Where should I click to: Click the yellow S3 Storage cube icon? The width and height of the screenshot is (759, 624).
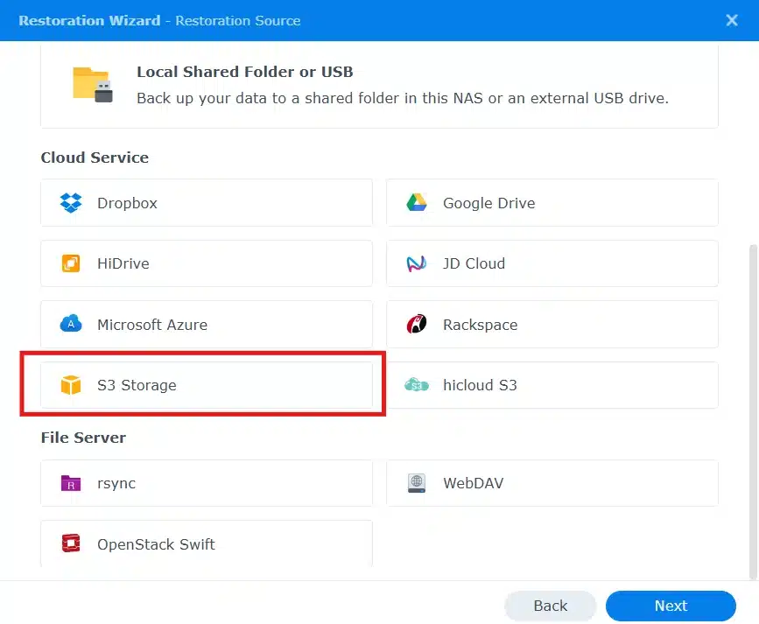pos(71,385)
